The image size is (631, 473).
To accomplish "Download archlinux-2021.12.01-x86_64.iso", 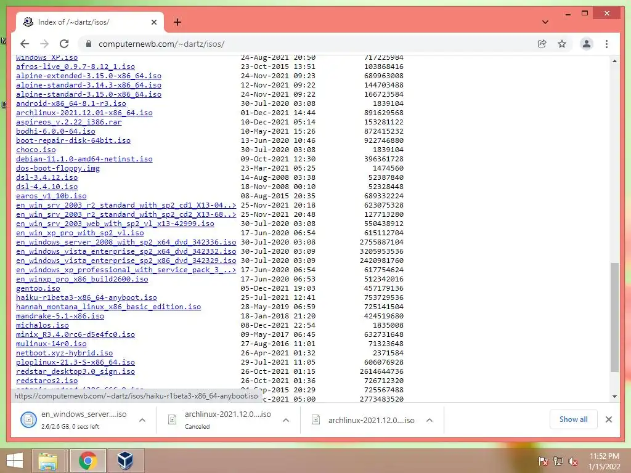I will point(84,113).
